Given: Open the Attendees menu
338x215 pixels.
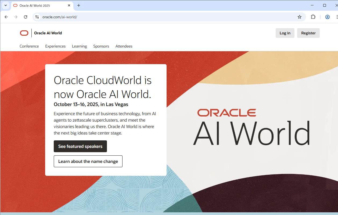Looking at the screenshot, I should pyautogui.click(x=124, y=46).
